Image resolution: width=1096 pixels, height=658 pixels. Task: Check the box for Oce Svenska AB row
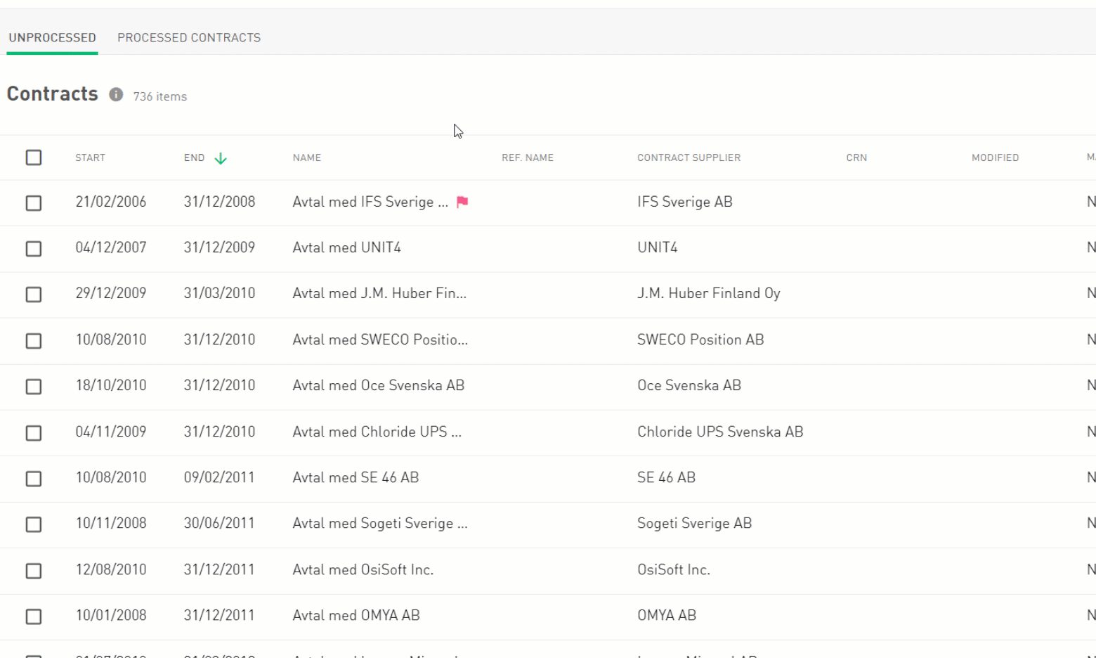point(34,387)
